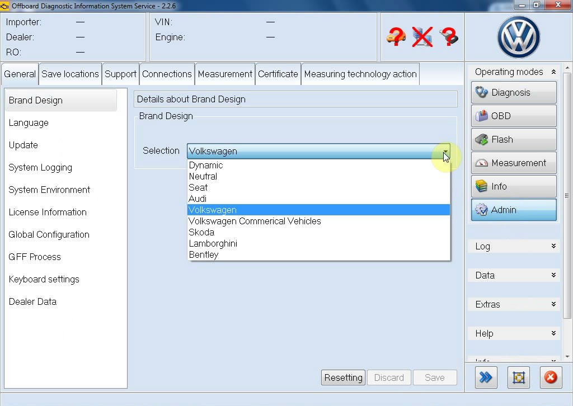Image resolution: width=573 pixels, height=406 pixels.
Task: Choose Seat from brand list
Action: pos(318,188)
